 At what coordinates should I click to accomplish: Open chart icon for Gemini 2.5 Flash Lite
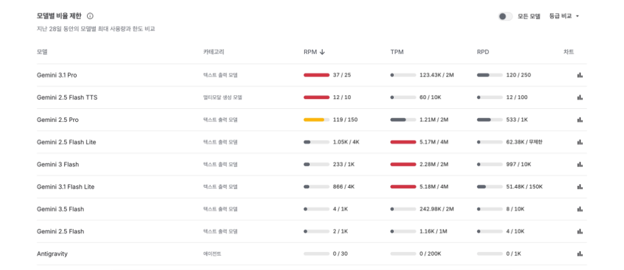(x=580, y=142)
